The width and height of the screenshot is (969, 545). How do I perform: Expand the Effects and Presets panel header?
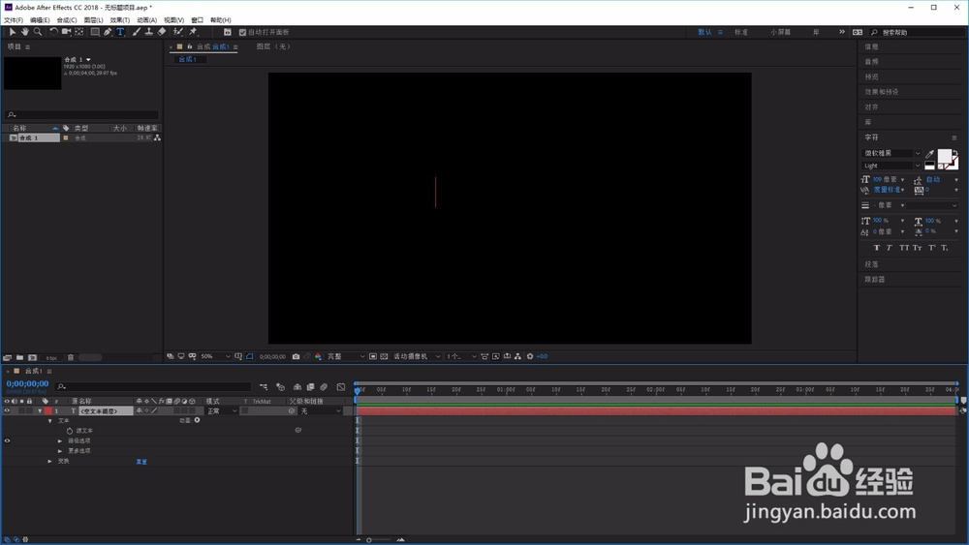coord(882,92)
